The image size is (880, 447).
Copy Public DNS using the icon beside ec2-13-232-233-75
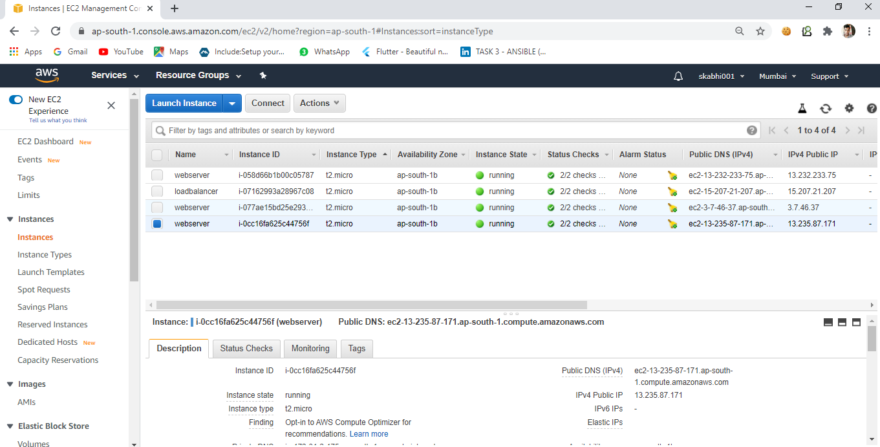672,175
